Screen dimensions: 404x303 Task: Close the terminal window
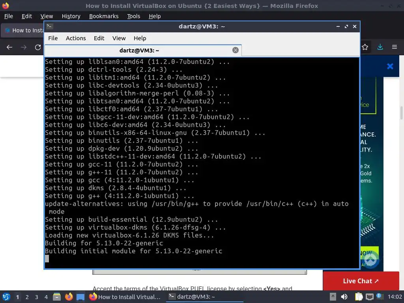click(355, 26)
